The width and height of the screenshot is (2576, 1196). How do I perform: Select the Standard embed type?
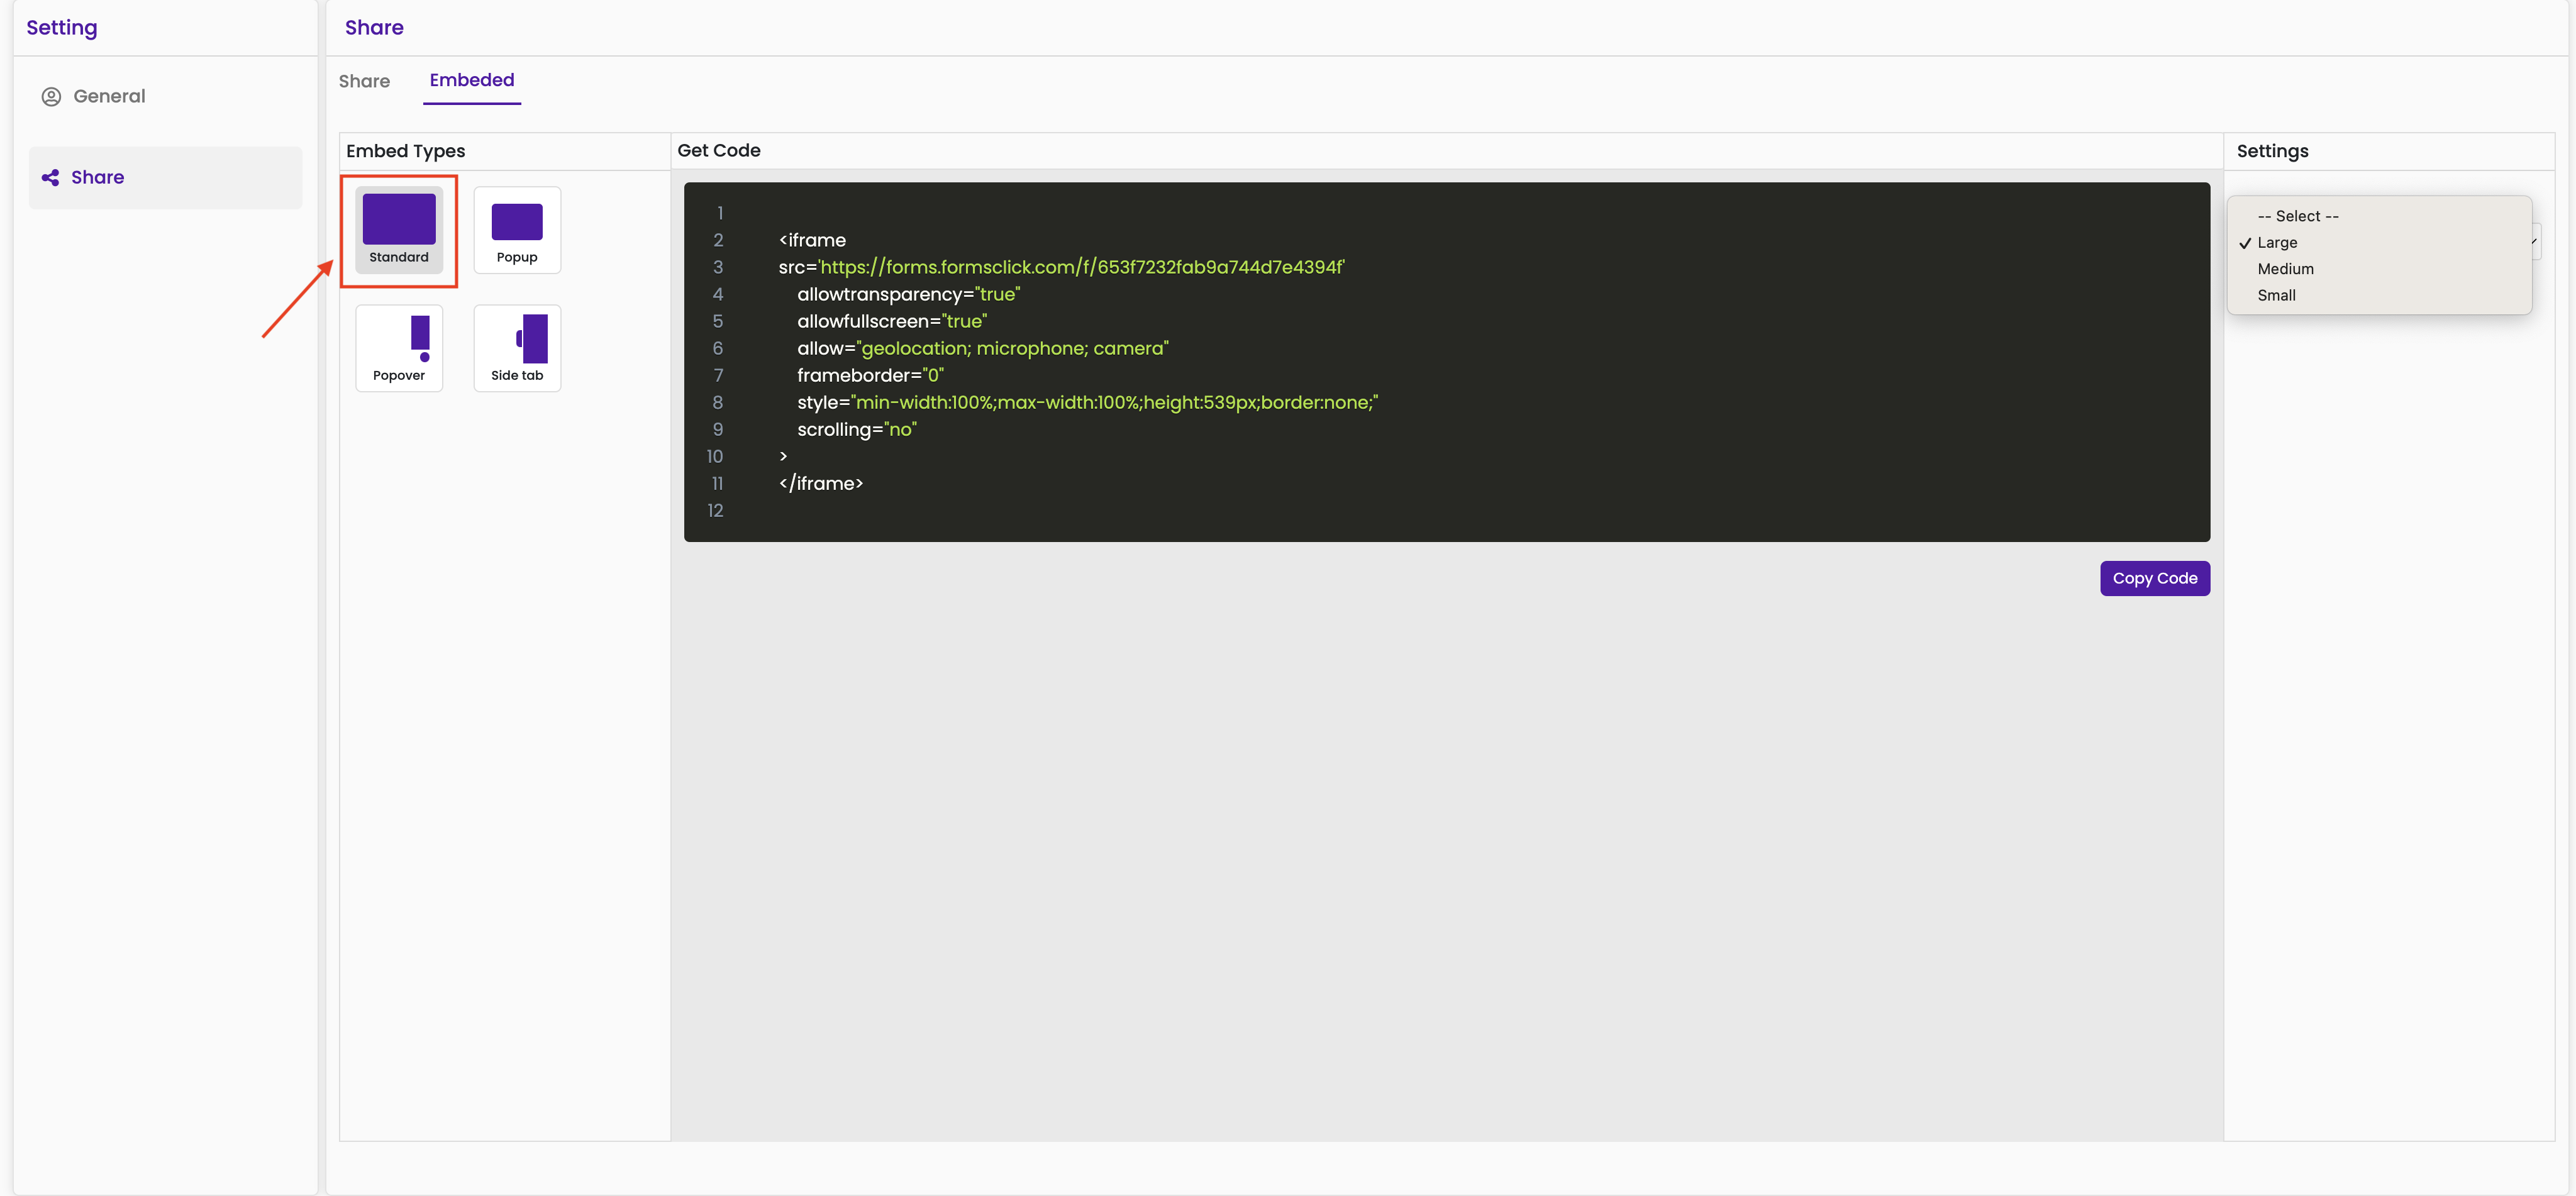click(x=399, y=230)
